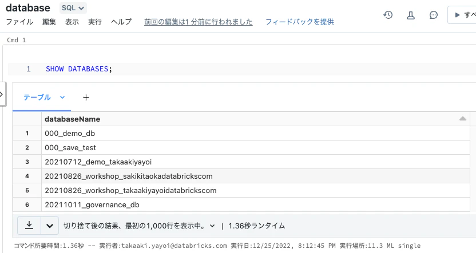Click the run all play button
The height and width of the screenshot is (253, 476).
(462, 15)
